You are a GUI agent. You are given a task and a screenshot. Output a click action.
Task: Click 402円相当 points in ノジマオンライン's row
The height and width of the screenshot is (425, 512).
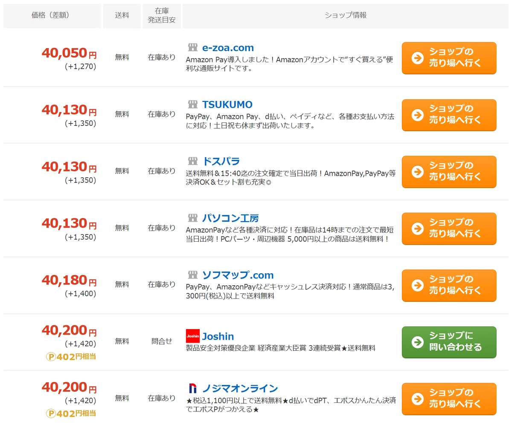(x=76, y=413)
